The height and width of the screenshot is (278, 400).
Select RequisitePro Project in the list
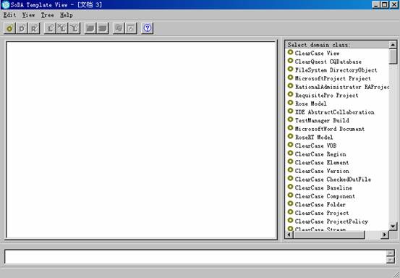(x=326, y=96)
